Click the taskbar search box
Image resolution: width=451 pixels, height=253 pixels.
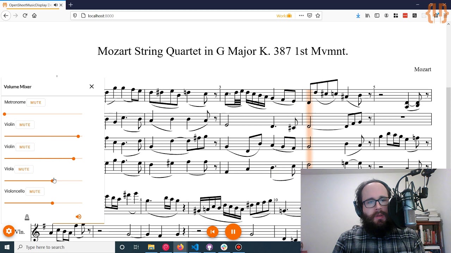(66, 247)
